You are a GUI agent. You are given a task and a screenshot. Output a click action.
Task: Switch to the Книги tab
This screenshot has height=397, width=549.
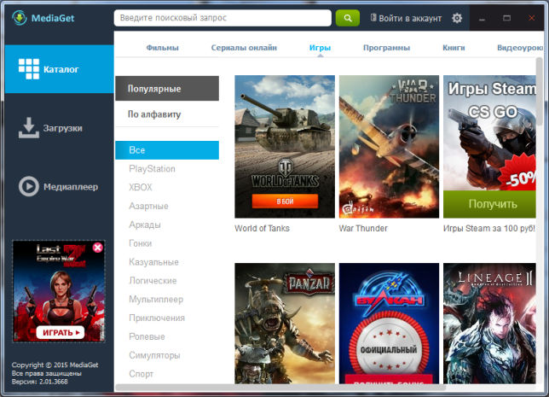tap(454, 48)
